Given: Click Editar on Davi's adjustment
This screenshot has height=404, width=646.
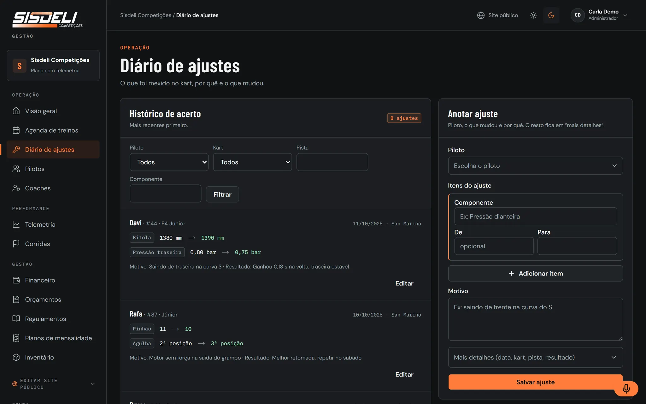Looking at the screenshot, I should [x=404, y=283].
